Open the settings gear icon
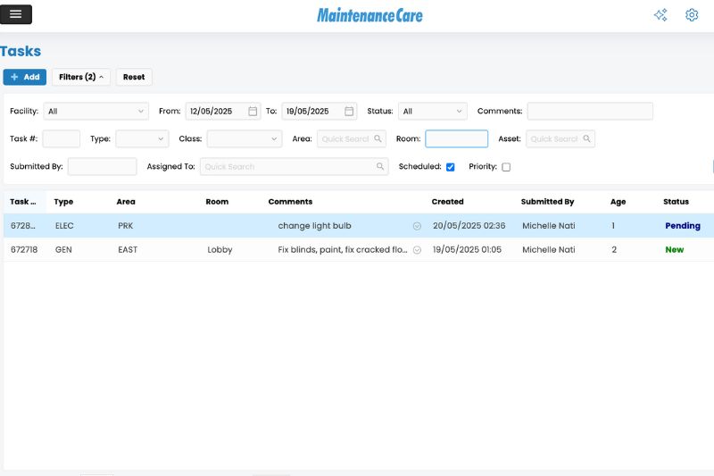Image resolution: width=714 pixels, height=476 pixels. [692, 15]
